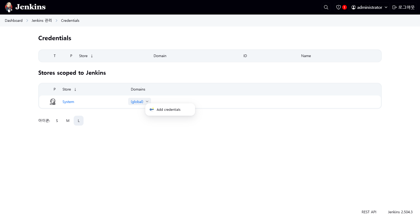This screenshot has height=220, width=420.
Task: Select Add credentials from the menu
Action: pos(170,109)
